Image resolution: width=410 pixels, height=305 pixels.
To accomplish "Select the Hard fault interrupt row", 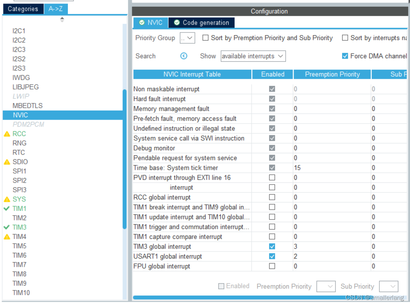I will (x=270, y=99).
